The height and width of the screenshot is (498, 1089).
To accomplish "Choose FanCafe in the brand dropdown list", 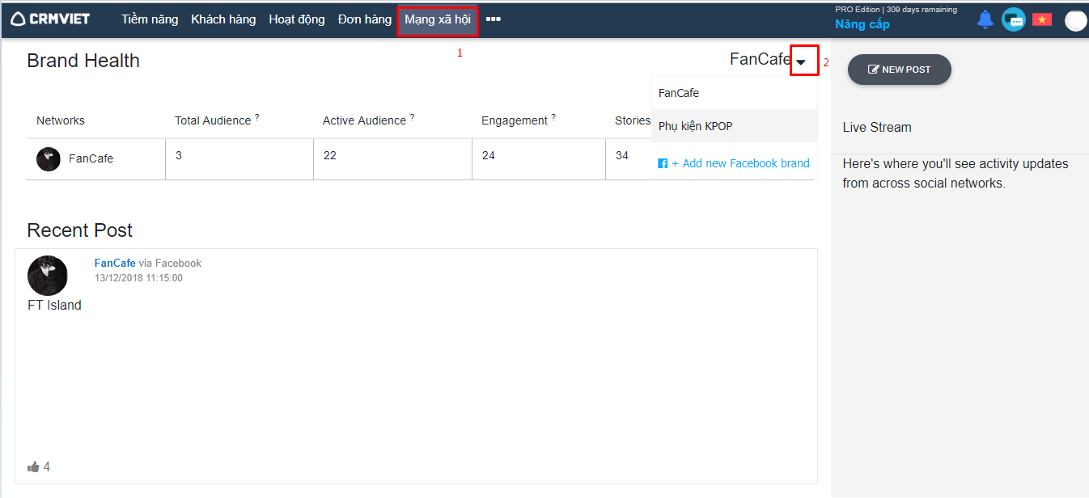I will 679,93.
